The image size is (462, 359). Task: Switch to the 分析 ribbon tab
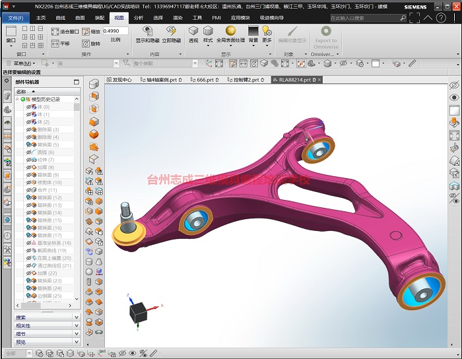(x=138, y=18)
